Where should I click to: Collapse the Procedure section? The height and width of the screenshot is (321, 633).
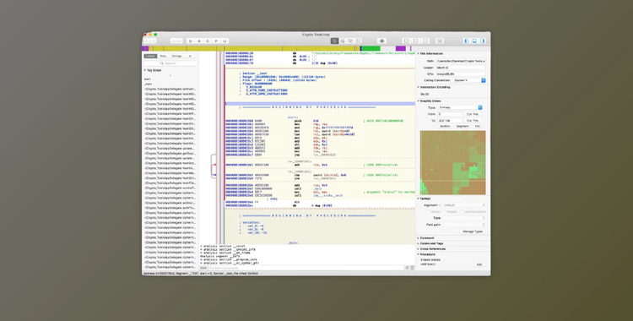coord(419,254)
